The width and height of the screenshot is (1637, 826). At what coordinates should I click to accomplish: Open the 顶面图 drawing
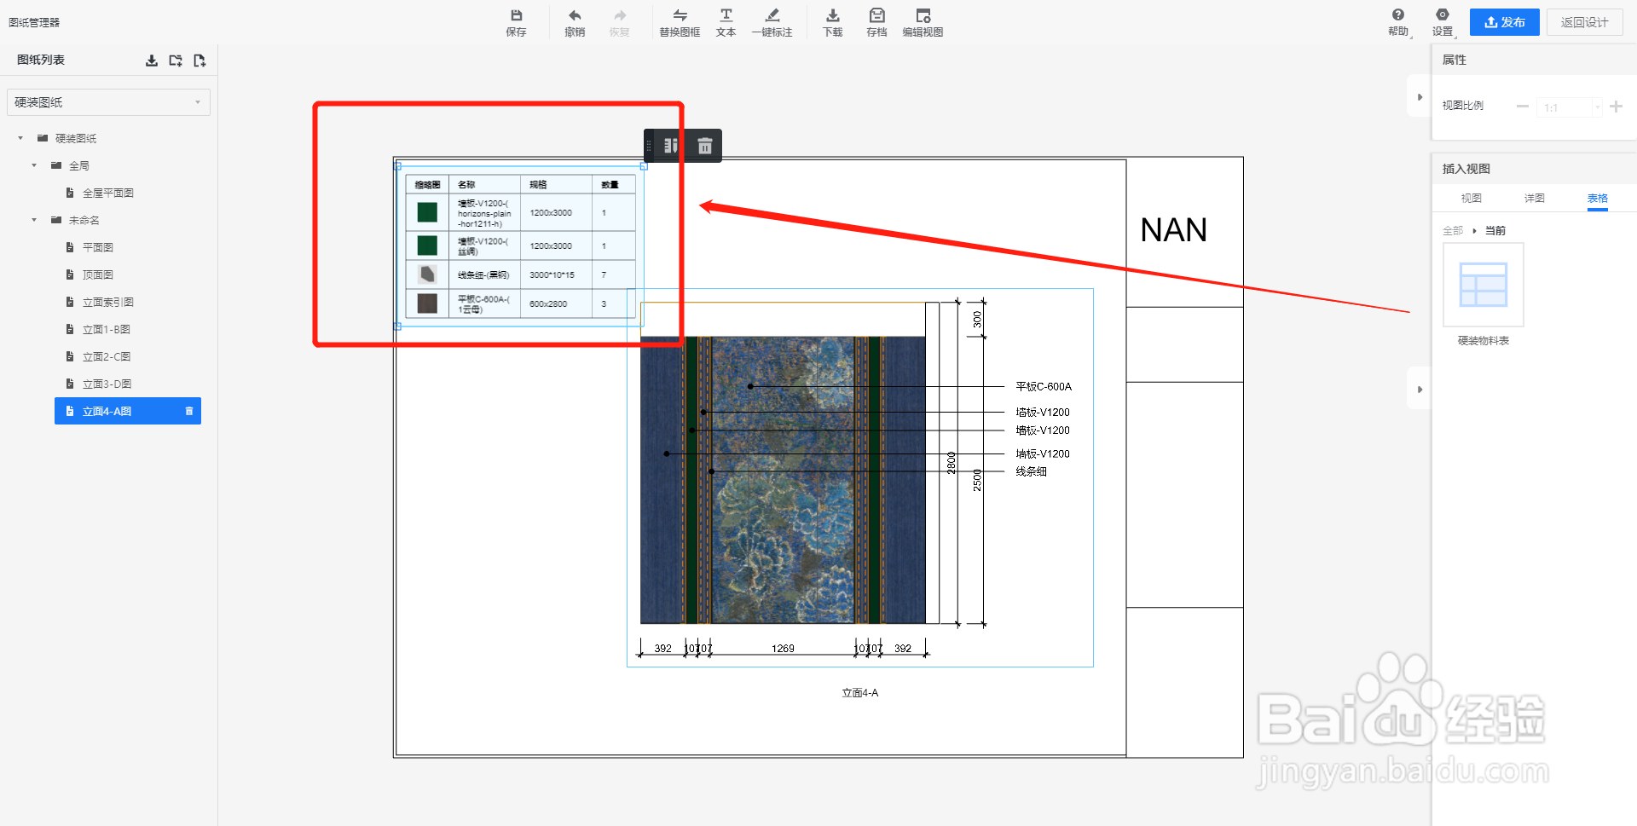pyautogui.click(x=98, y=274)
